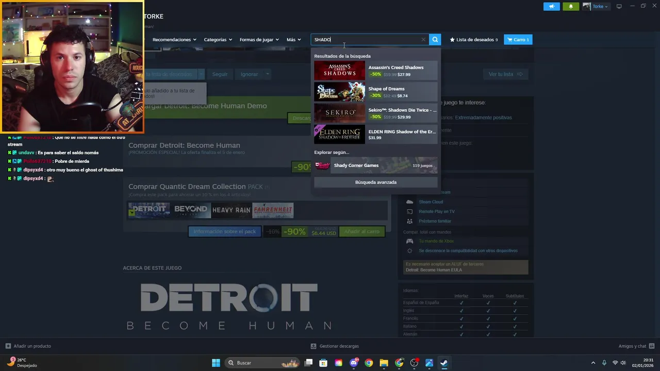Viewport: 660px width, 371px height.
Task: Open Photos app from taskbar
Action: pyautogui.click(x=429, y=363)
